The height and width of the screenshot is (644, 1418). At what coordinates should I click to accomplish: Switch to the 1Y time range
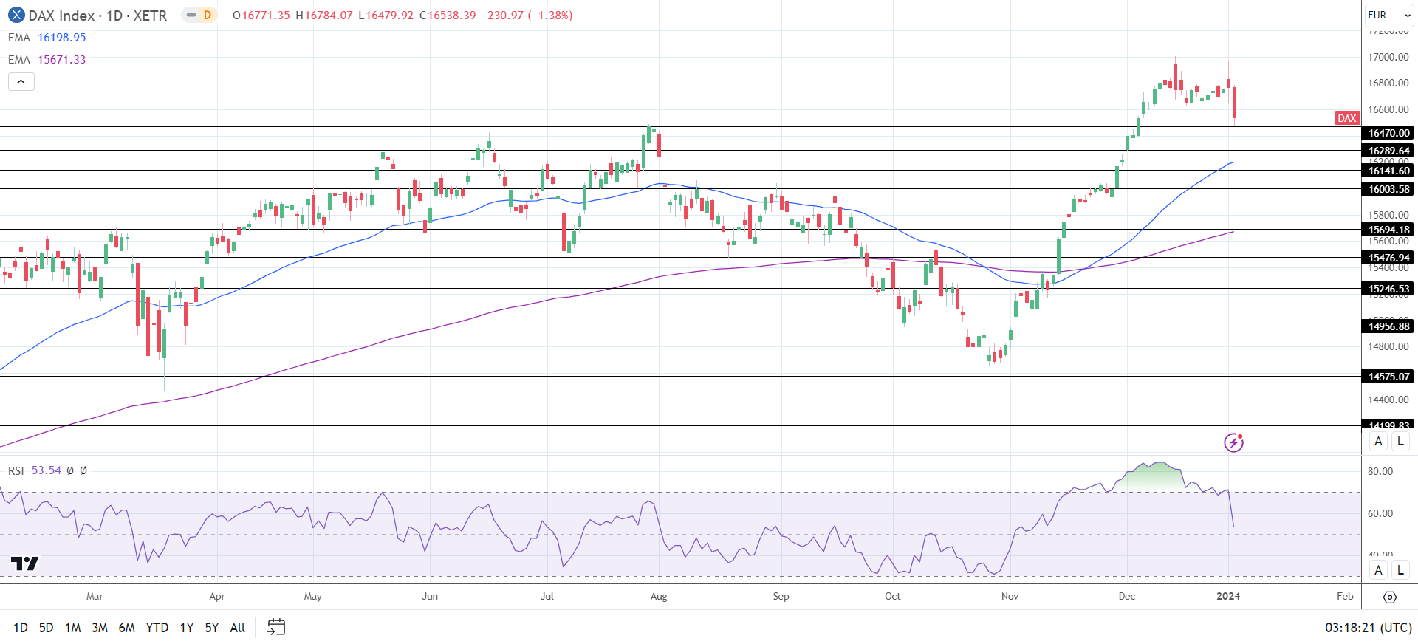[x=187, y=628]
